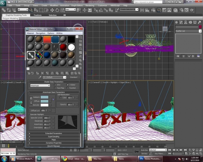Open the Specular color swatch
203x162 pixels.
(44, 105)
